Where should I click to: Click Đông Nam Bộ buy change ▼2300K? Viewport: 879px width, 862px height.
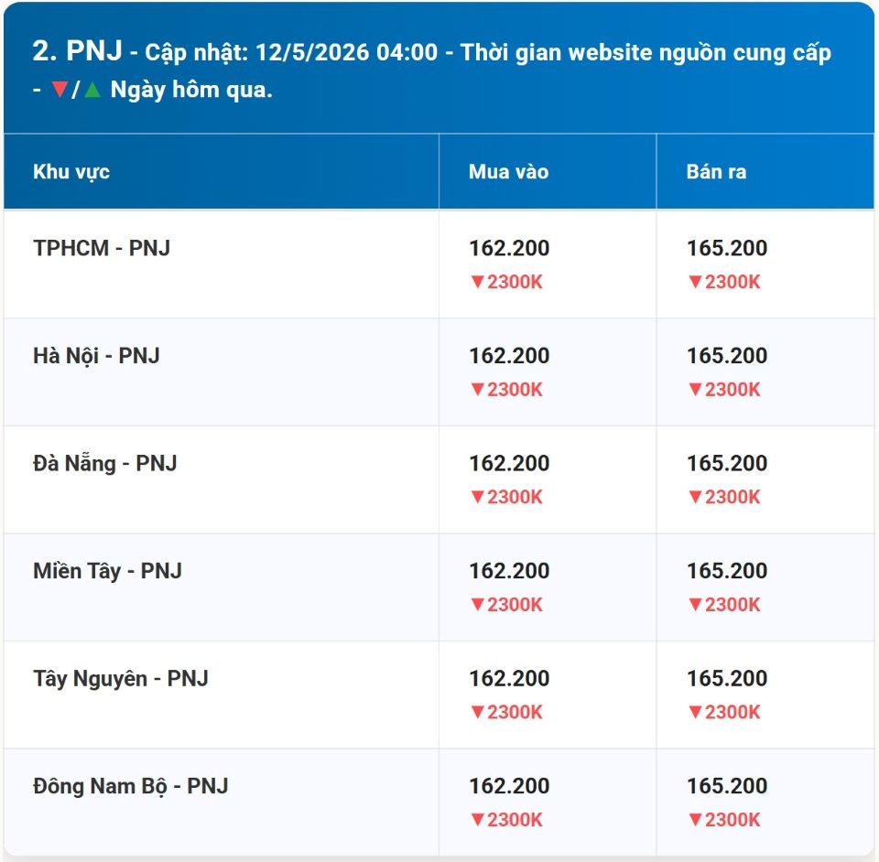click(506, 819)
